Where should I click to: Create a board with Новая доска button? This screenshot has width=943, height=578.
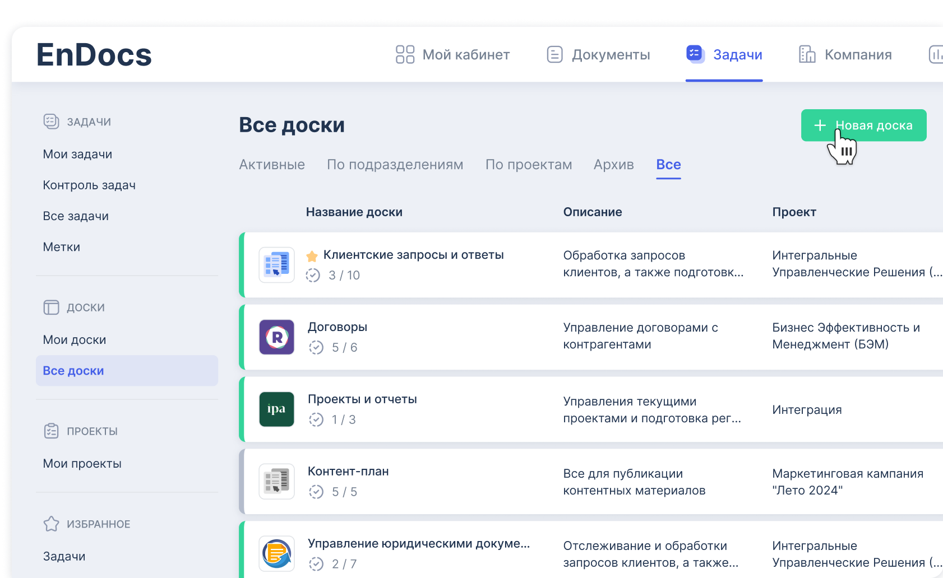click(x=863, y=125)
